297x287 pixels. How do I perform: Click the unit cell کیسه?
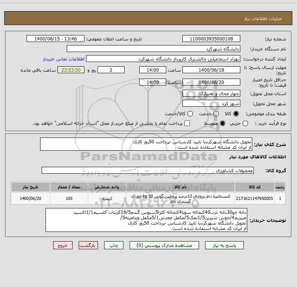click(x=107, y=198)
